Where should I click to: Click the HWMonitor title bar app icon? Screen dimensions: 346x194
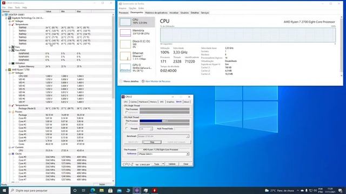click(x=4, y=3)
